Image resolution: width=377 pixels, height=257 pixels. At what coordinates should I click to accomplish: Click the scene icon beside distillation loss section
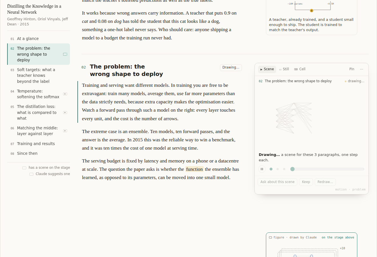tap(65, 113)
